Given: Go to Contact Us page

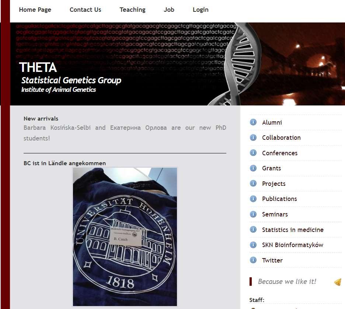Looking at the screenshot, I should [86, 10].
